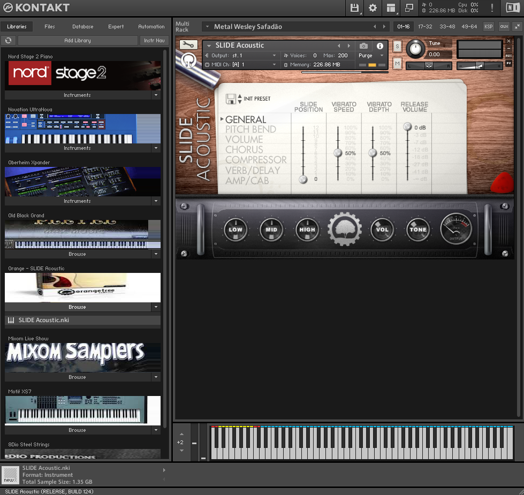
Task: Switch to the Libraries tab
Action: point(17,26)
